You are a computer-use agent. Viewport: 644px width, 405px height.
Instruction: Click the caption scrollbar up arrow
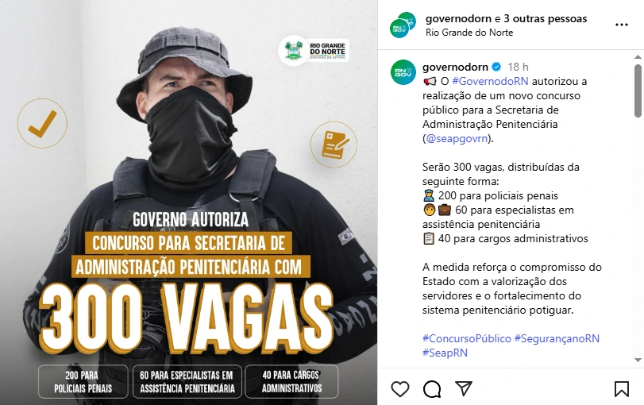[x=638, y=57]
